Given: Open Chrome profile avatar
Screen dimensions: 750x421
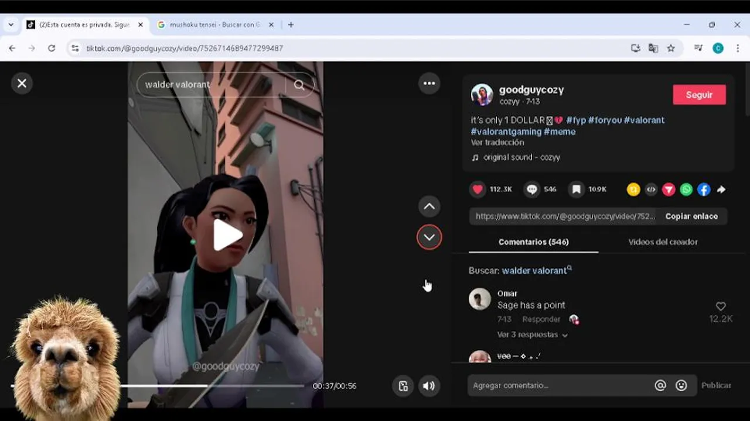Looking at the screenshot, I should 718,49.
